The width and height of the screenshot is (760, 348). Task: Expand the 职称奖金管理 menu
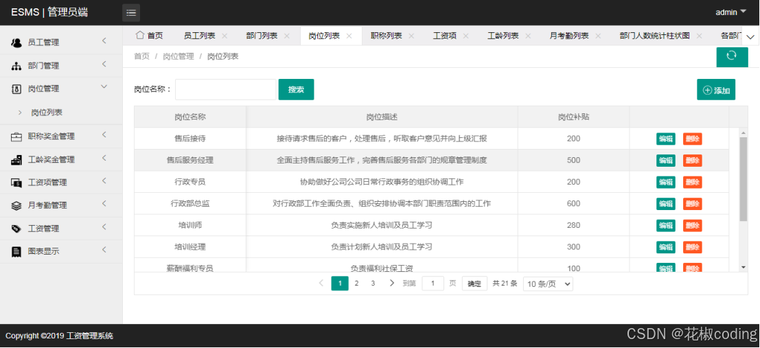point(104,135)
